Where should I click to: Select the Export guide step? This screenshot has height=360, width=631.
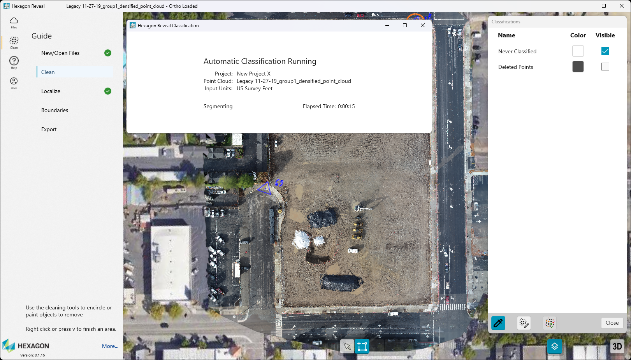49,129
